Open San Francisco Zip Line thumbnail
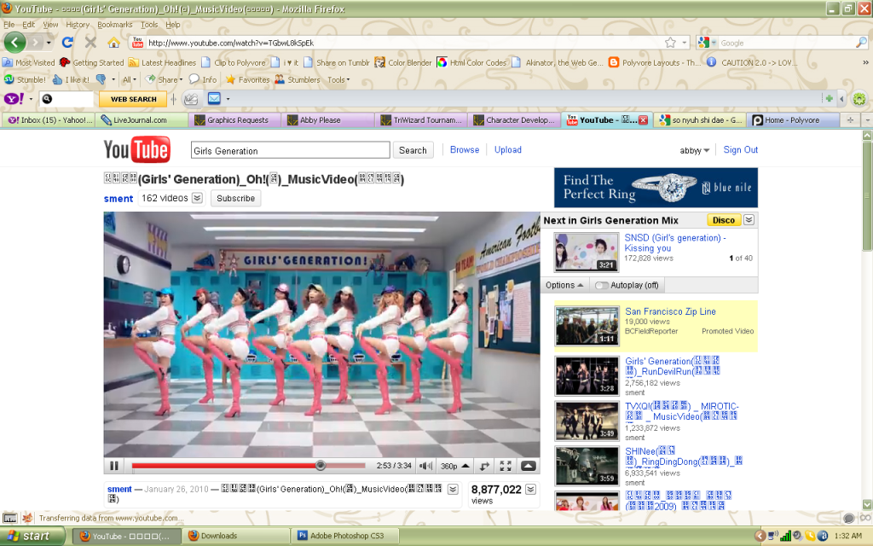The height and width of the screenshot is (546, 873). 587,326
